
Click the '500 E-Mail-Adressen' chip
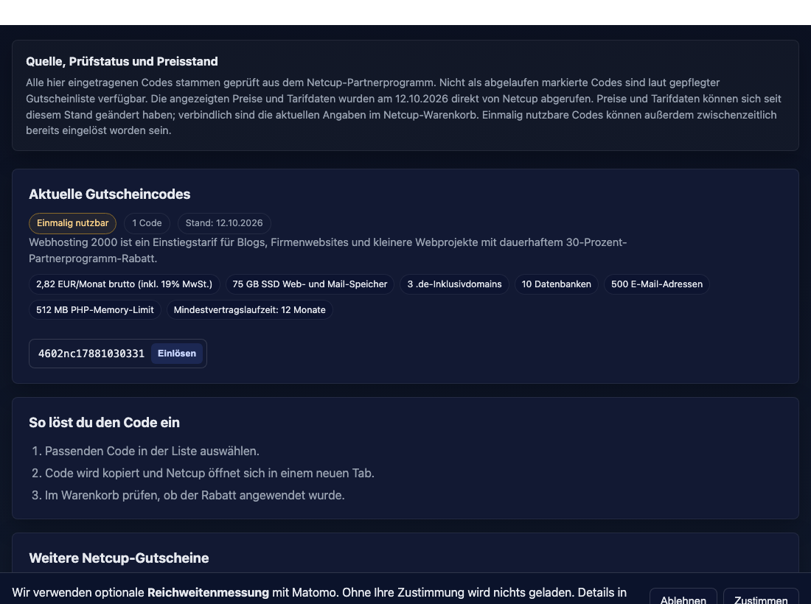pos(657,284)
